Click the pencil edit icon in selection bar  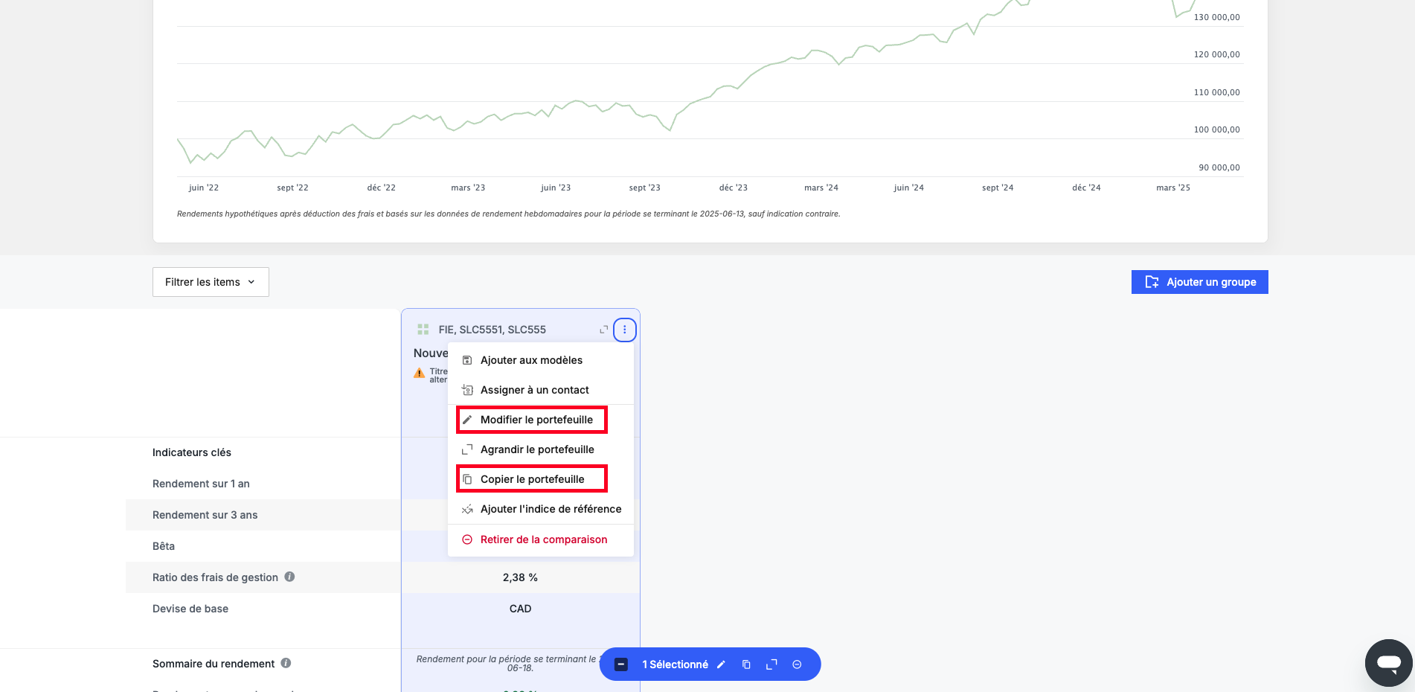[x=721, y=664]
